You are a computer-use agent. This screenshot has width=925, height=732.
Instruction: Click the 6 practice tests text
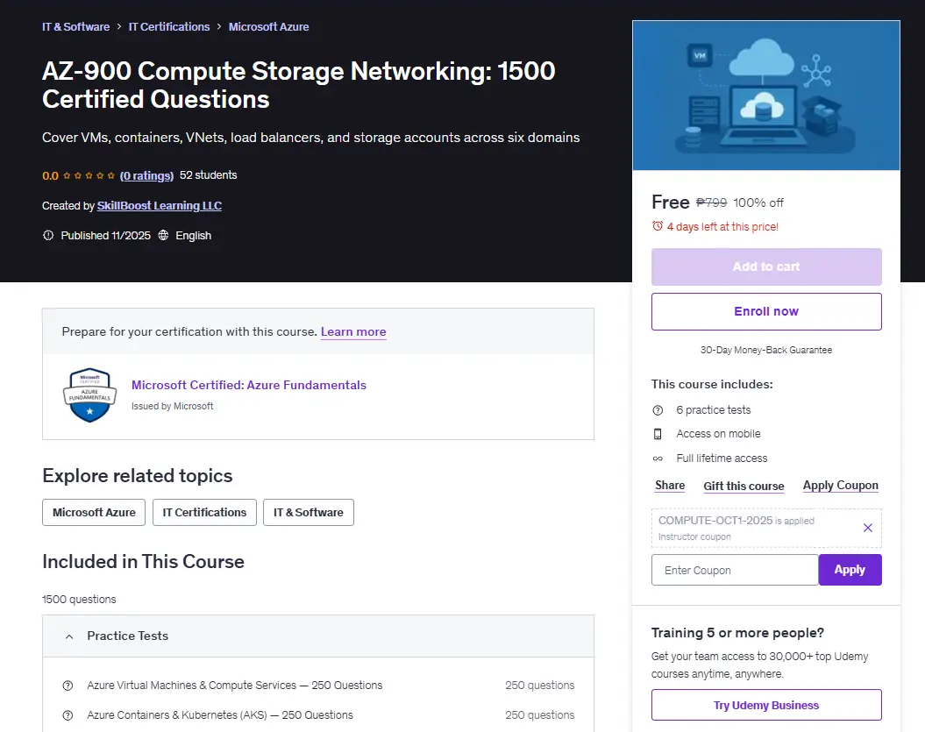713,410
